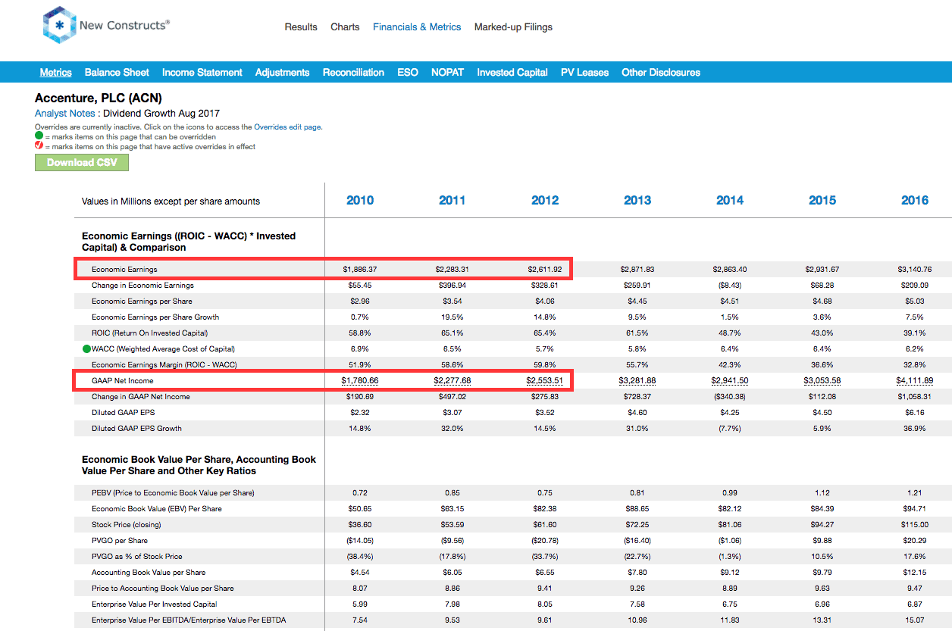Click the Download CSV button
This screenshot has width=952, height=631.
(x=82, y=163)
